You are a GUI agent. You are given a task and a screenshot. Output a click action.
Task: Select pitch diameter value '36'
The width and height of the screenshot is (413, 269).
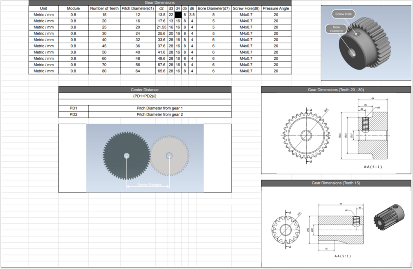[138, 46]
